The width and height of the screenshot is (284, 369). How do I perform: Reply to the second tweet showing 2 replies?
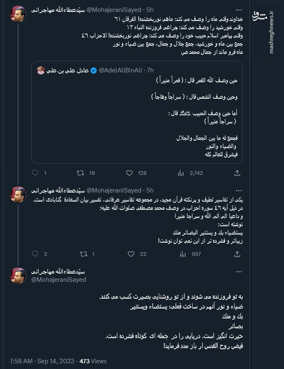[x=35, y=254]
